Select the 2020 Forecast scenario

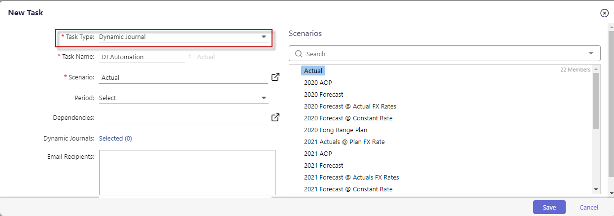tap(324, 94)
